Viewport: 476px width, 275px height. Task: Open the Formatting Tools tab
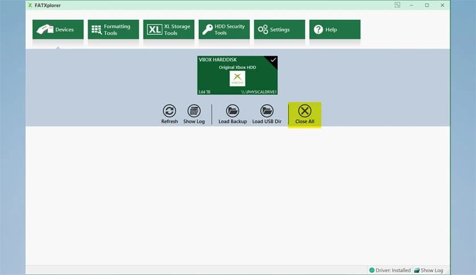[113, 30]
